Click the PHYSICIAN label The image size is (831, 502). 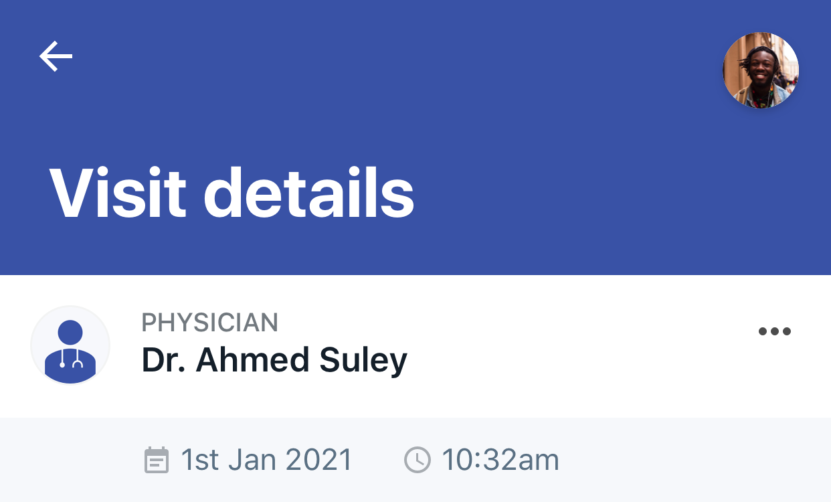click(209, 323)
